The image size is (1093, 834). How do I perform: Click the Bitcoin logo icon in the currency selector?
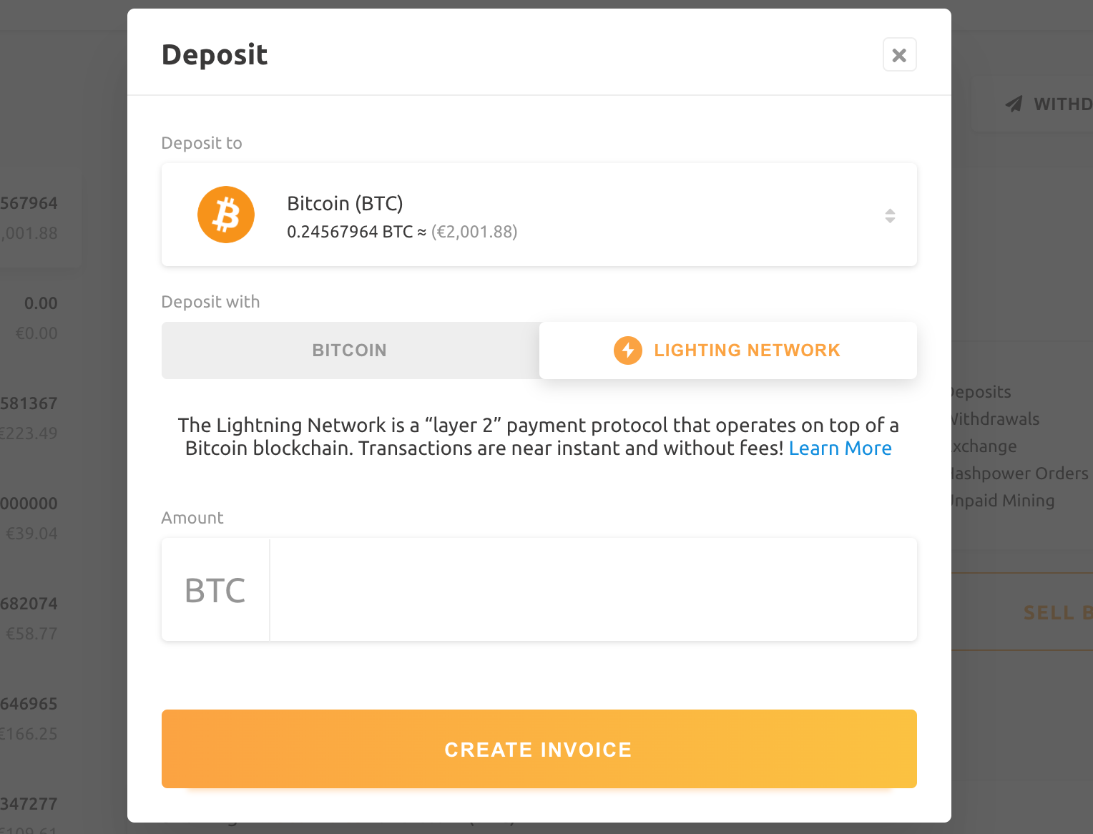(225, 215)
